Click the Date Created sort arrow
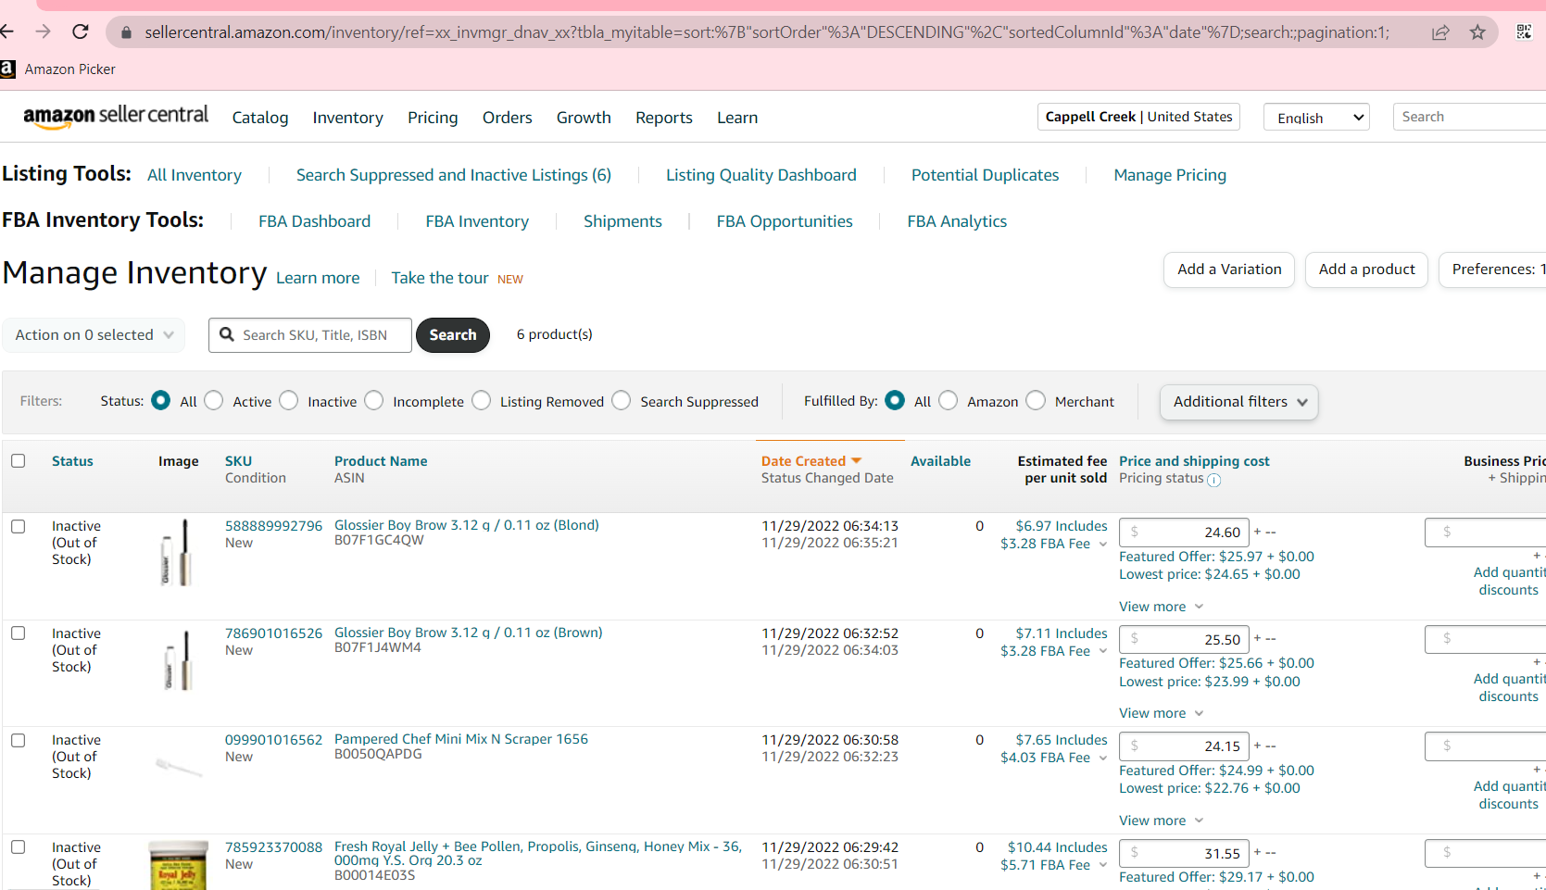Image resolution: width=1546 pixels, height=890 pixels. point(857,461)
